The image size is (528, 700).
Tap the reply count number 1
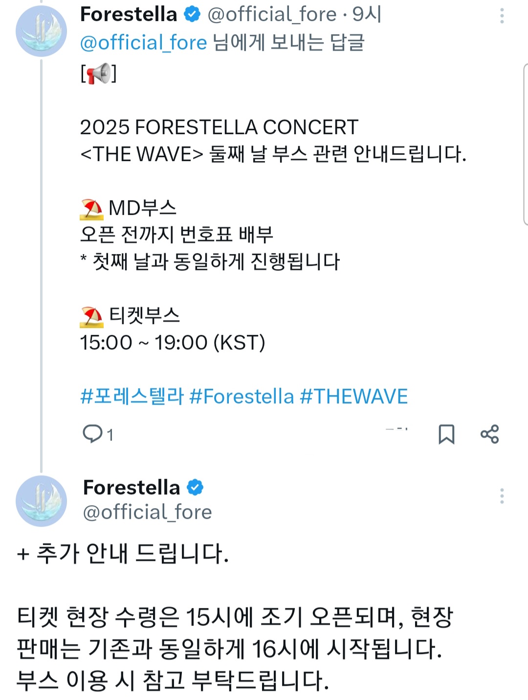pyautogui.click(x=110, y=435)
